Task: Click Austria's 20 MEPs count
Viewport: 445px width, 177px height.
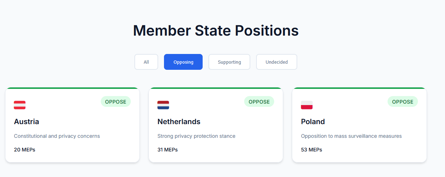Action: coord(25,150)
